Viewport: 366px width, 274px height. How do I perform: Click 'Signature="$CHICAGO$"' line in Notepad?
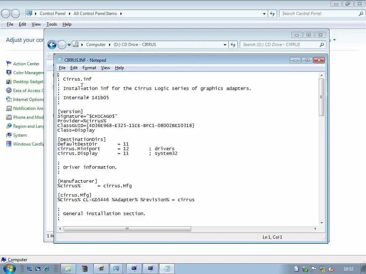(x=88, y=116)
